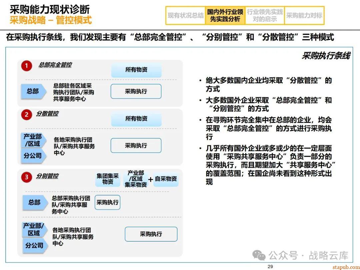Click the bullet starting 在寻购环节完全集中
The image size is (360, 270).
pyautogui.click(x=266, y=128)
